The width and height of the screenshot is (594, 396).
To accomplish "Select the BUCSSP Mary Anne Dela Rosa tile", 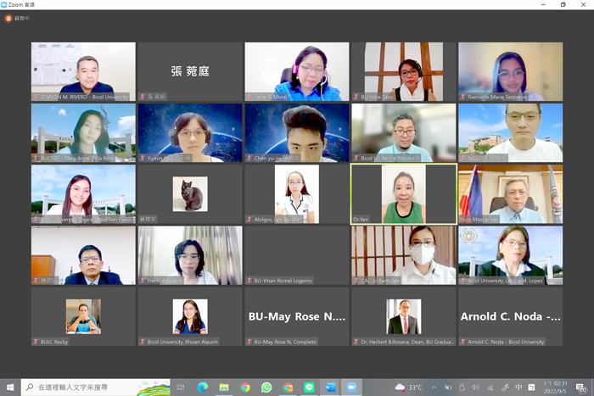I will pos(83,133).
